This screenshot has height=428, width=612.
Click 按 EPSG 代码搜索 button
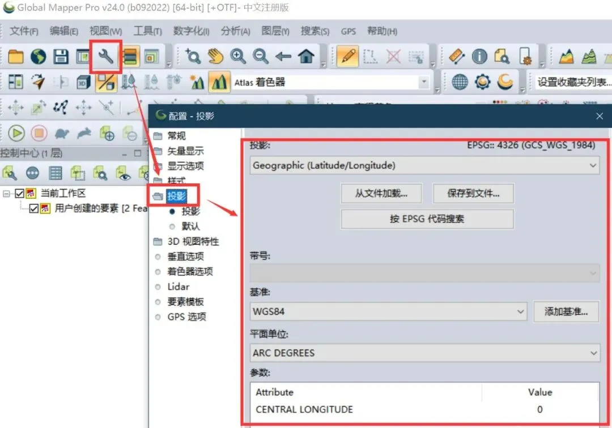pos(427,219)
